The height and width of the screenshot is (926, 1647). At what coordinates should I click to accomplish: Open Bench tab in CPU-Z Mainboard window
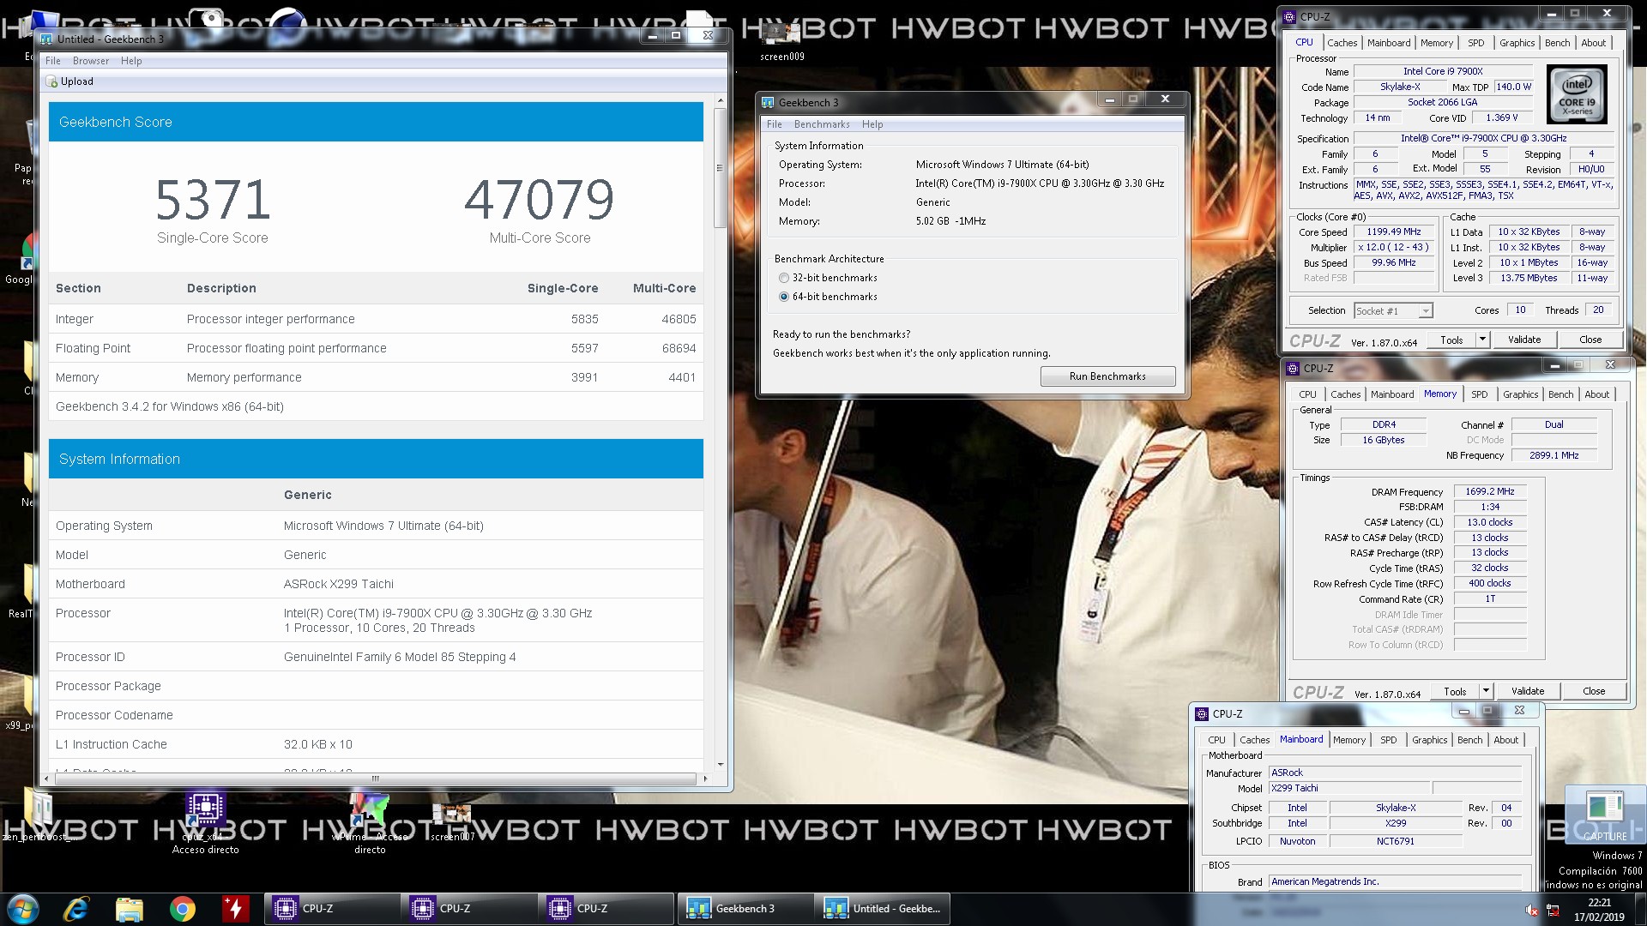[1469, 740]
